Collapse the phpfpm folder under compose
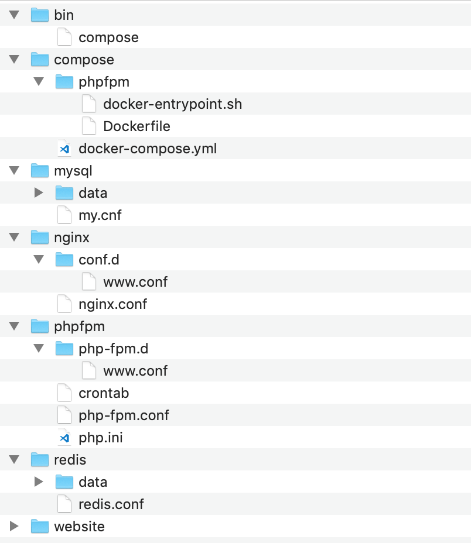The height and width of the screenshot is (543, 471). [39, 81]
